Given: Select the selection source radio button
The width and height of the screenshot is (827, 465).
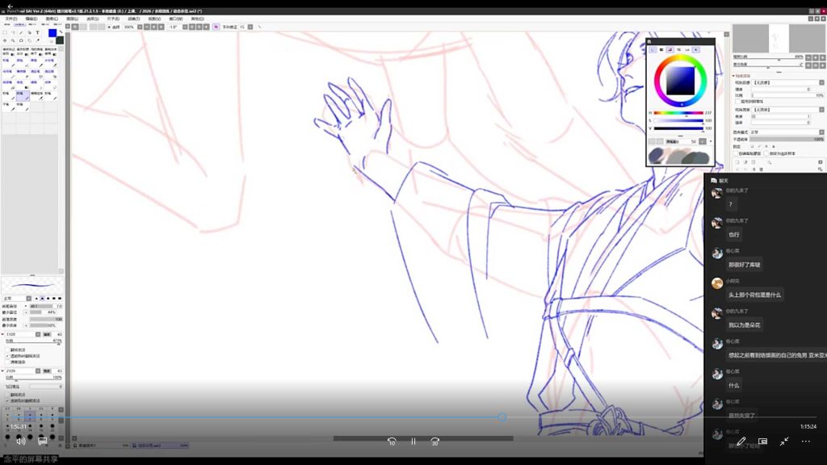Looking at the screenshot, I should (766, 153).
